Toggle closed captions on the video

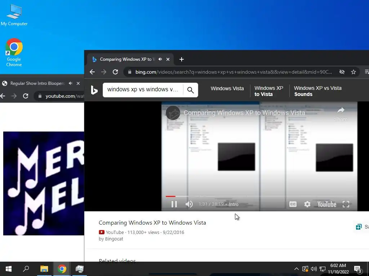tap(293, 204)
